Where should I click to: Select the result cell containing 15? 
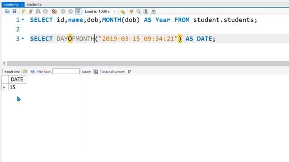pyautogui.click(x=17, y=87)
